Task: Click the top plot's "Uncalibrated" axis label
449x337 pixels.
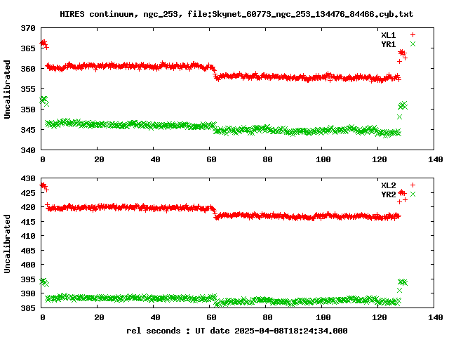Action: point(7,89)
